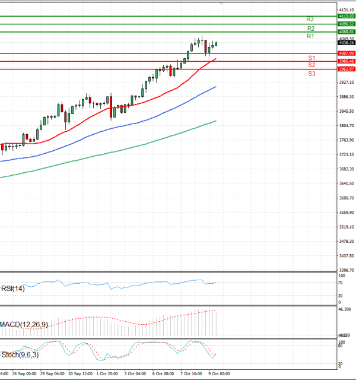Click the 9 Oct 00:00 time axis label

pos(218,375)
